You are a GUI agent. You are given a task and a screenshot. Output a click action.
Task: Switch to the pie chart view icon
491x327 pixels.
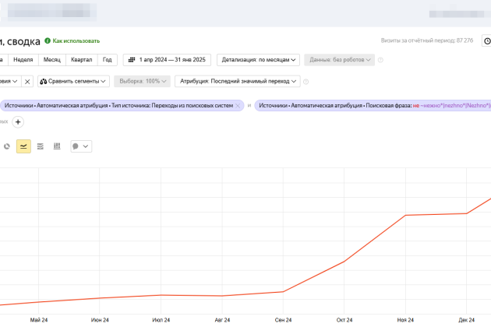pos(7,146)
